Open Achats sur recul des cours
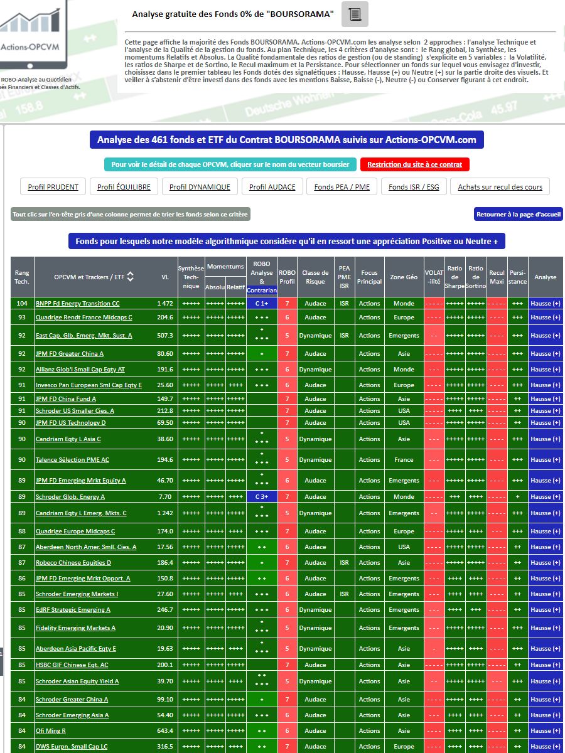 pyautogui.click(x=500, y=187)
